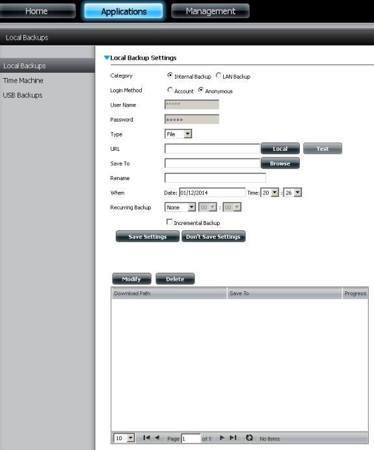The width and height of the screenshot is (374, 450).
Task: Switch to the Management tab
Action: (x=210, y=11)
